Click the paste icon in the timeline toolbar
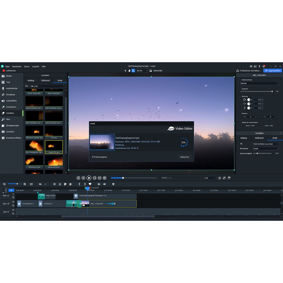This screenshot has width=283, height=283. (x=70, y=184)
